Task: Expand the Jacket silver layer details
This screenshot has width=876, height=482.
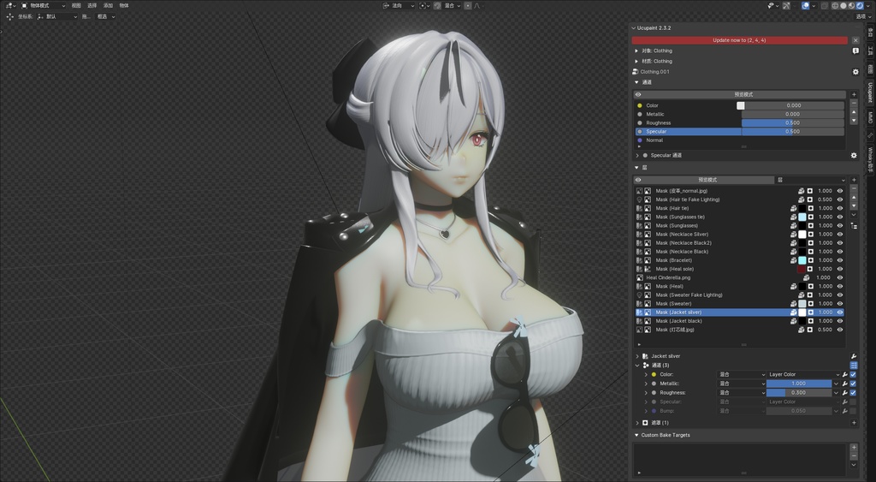Action: [x=637, y=356]
